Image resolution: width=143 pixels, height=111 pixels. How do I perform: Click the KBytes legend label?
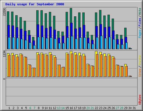pyautogui.click(x=140, y=100)
